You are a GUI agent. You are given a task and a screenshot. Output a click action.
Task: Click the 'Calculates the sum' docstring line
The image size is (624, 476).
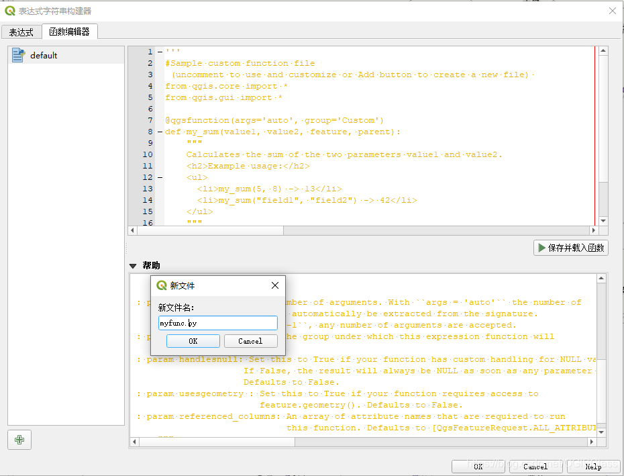click(x=344, y=154)
